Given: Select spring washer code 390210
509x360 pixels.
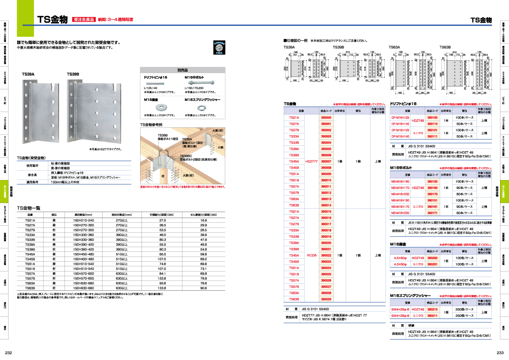Looking at the screenshot, I should coord(433,310).
